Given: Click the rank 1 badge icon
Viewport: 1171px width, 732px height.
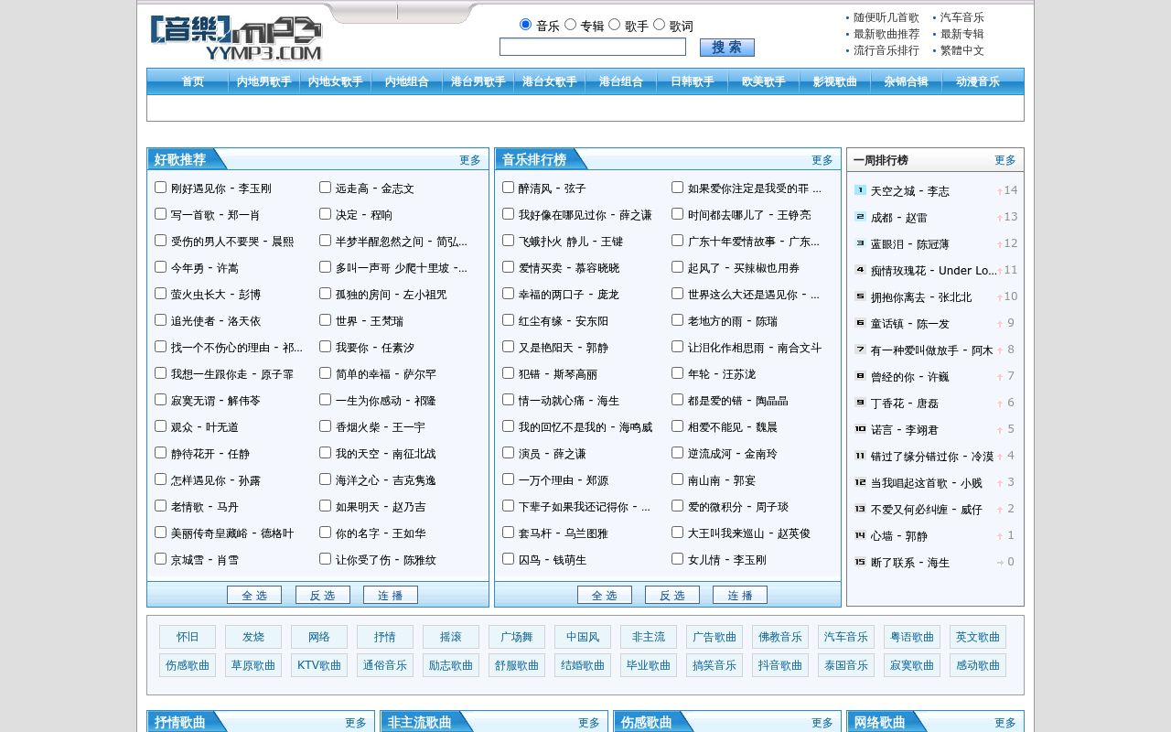Looking at the screenshot, I should (860, 190).
